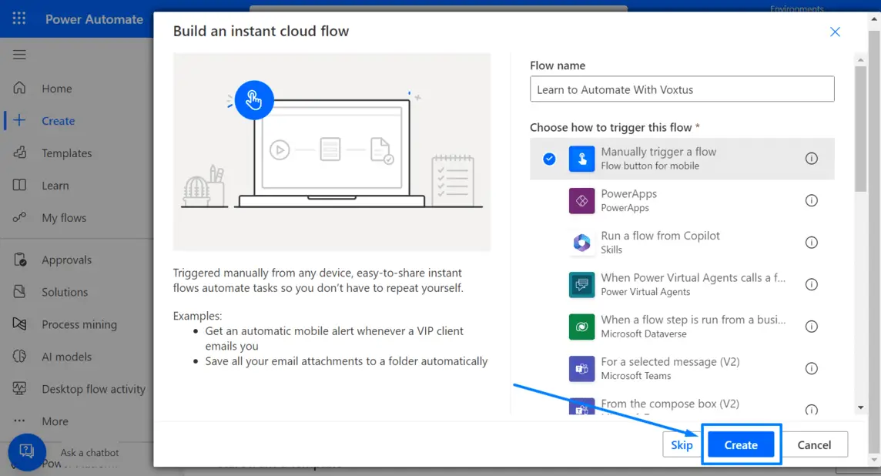Viewport: 881px width, 476px height.
Task: Open the Templates page in sidebar
Action: click(66, 153)
